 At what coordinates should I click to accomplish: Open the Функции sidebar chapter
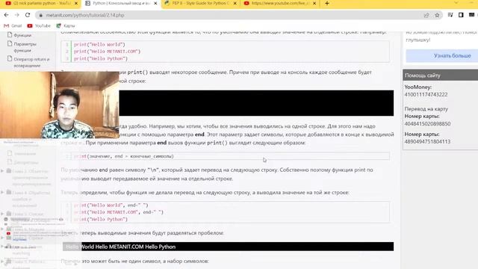22,35
